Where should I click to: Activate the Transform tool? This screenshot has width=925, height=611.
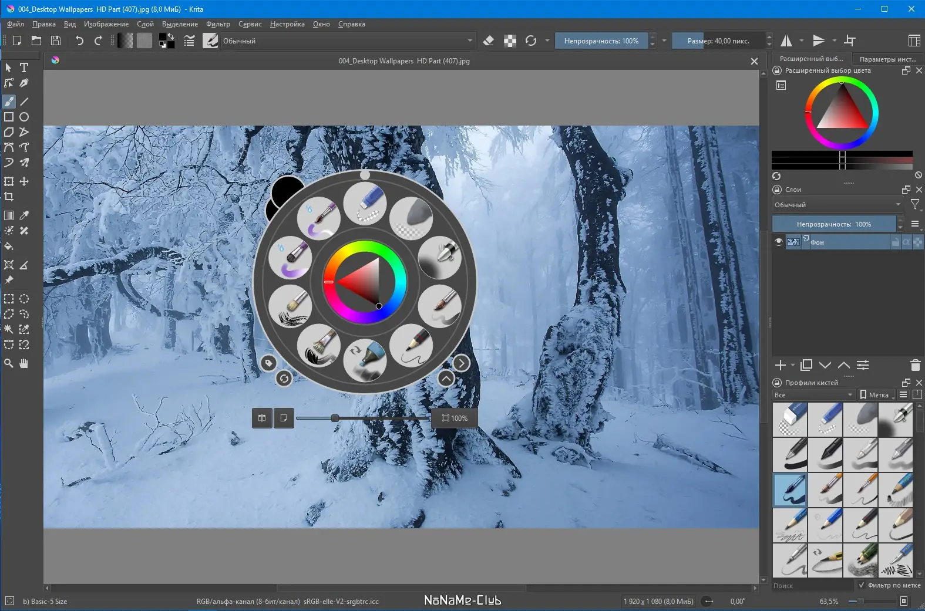point(9,181)
